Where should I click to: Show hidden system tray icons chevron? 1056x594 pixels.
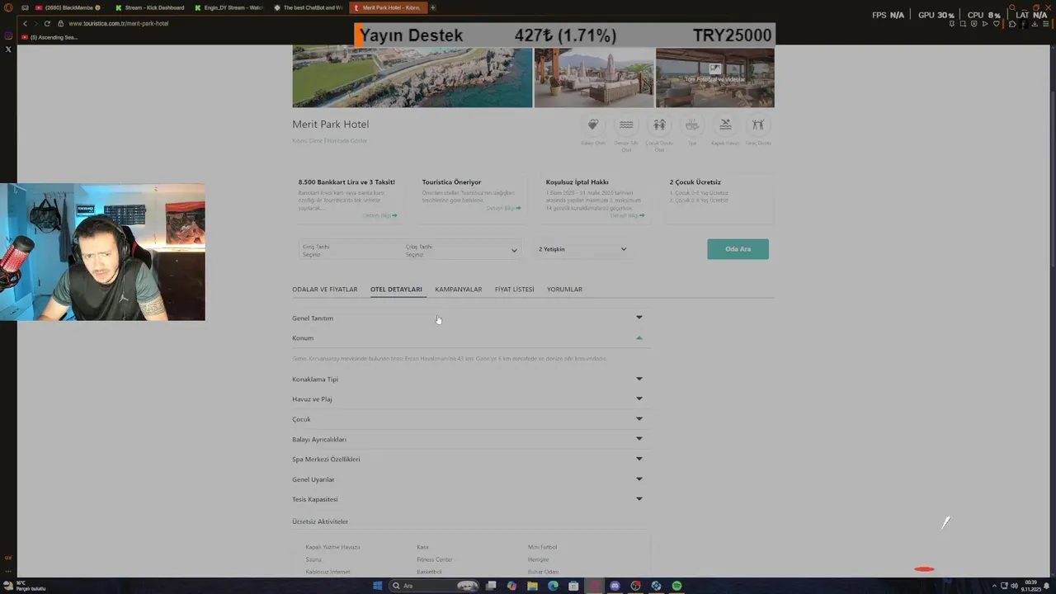click(994, 586)
